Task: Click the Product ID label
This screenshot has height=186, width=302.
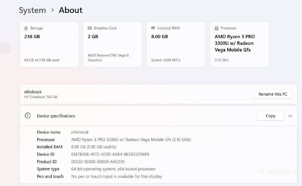Action: 47,162
